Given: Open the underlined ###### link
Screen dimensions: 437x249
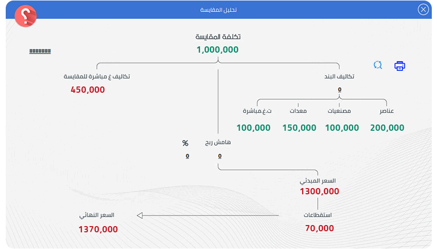Looking at the screenshot, I should point(40,51).
